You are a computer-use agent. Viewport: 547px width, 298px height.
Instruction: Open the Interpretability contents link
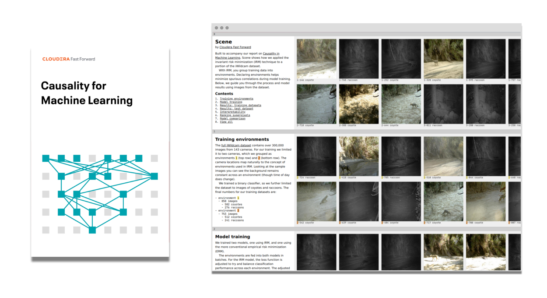pos(232,112)
